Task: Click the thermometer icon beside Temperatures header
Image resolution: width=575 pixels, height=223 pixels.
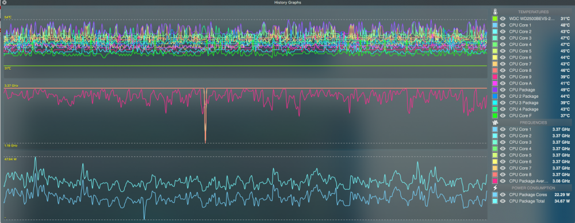Action: (x=495, y=11)
